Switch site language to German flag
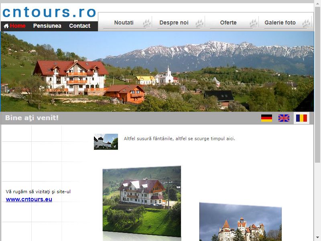The height and width of the screenshot is (241, 321). [266, 118]
